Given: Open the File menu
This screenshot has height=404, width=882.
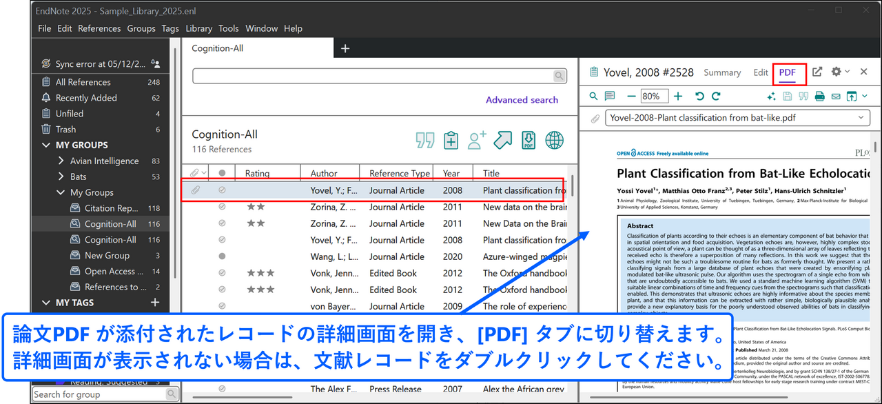Looking at the screenshot, I should click(45, 28).
